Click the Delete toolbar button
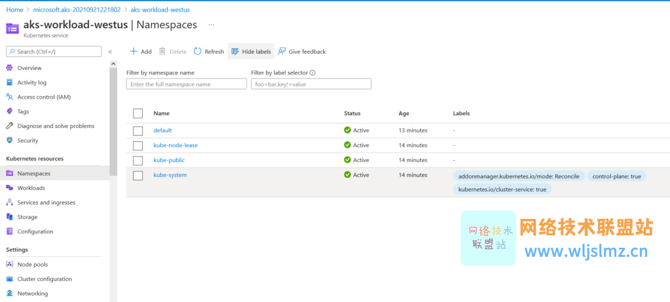This screenshot has width=670, height=302. pos(173,51)
